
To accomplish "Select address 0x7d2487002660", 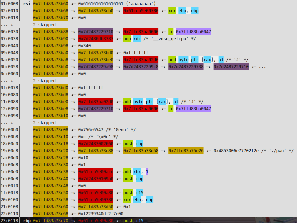I will tap(95, 144).
